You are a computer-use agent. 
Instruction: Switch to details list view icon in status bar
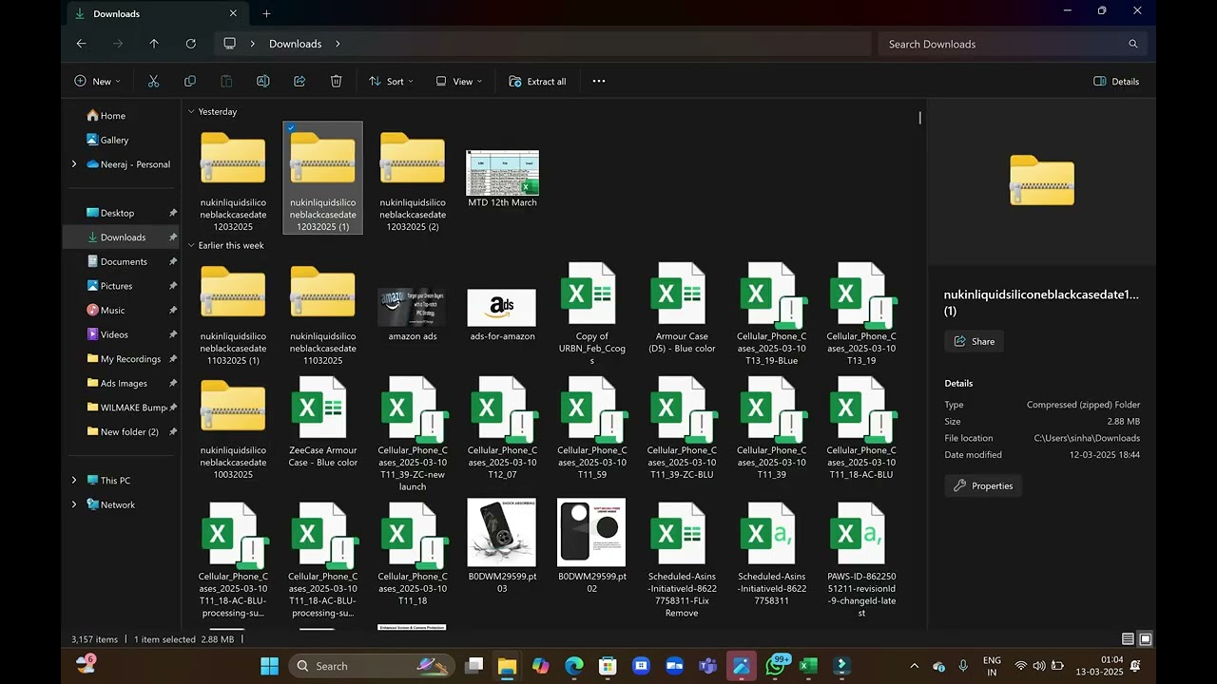click(x=1128, y=639)
